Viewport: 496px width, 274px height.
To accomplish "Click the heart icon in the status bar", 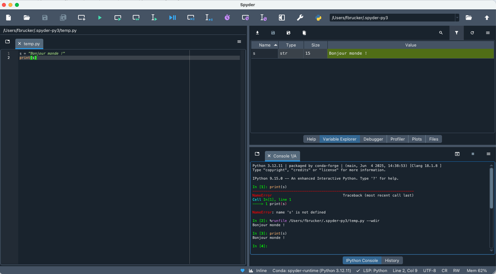I will (x=242, y=270).
